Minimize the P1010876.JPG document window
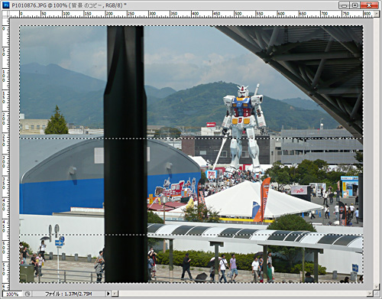 click(345, 5)
